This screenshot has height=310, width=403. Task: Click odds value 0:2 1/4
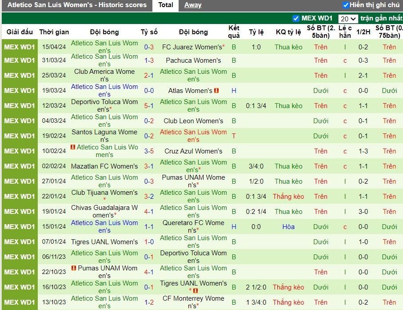click(256, 211)
